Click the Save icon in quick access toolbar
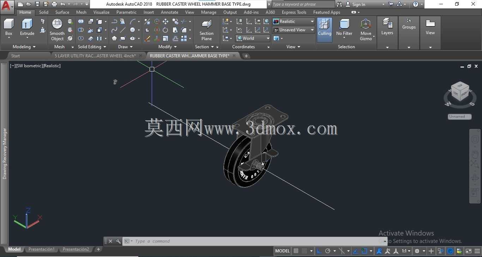Viewport: 482px width, 257px height. pos(37,4)
